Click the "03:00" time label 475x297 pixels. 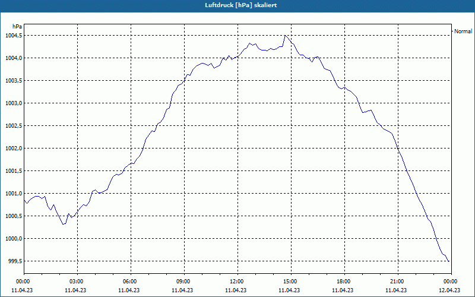(78, 282)
